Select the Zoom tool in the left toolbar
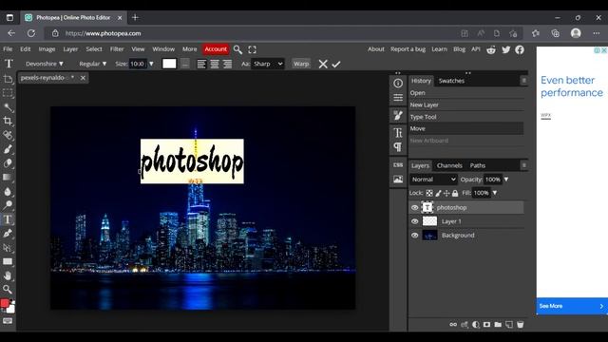 [x=8, y=289]
